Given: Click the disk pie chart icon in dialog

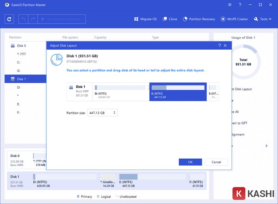Looking at the screenshot, I should point(56,60).
